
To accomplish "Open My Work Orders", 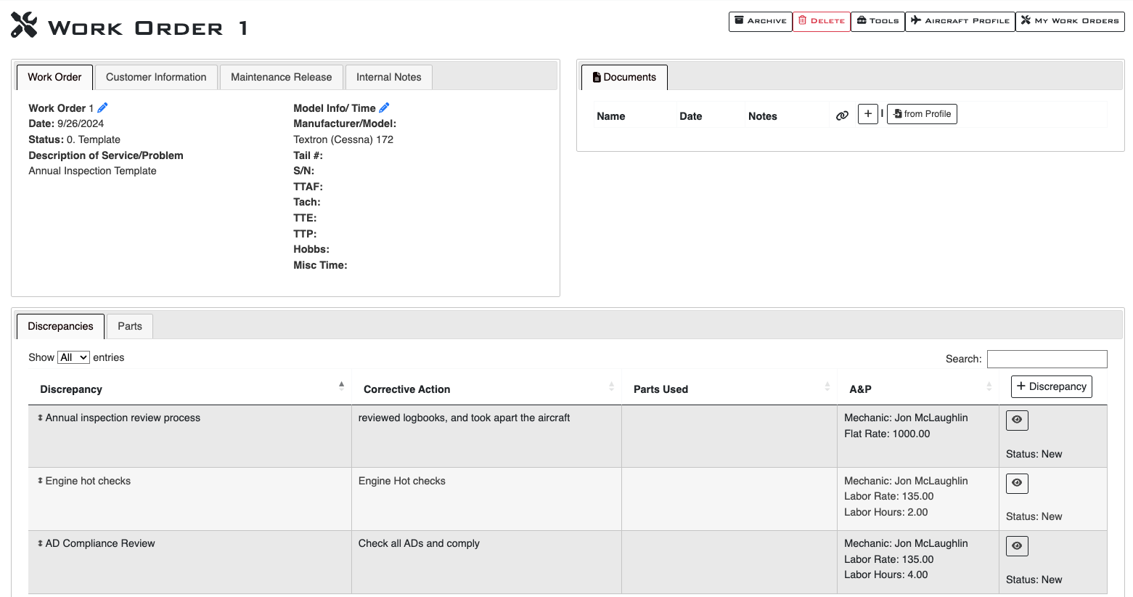I will point(1070,21).
